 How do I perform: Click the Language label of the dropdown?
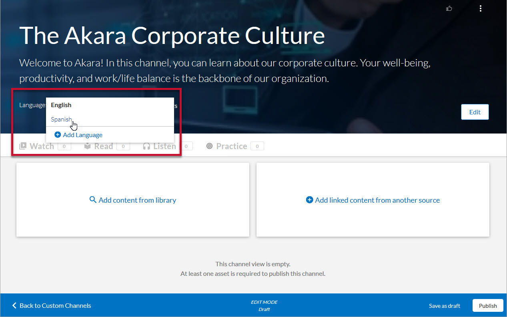[32, 105]
